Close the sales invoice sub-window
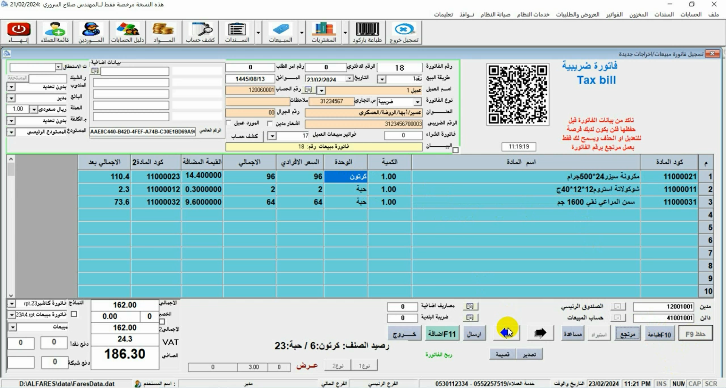Image resolution: width=726 pixels, height=388 pixels. pos(712,54)
